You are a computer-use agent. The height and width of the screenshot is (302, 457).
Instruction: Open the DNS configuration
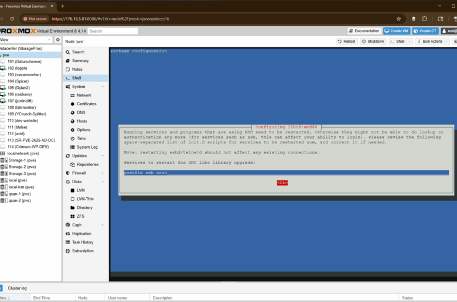(x=81, y=112)
